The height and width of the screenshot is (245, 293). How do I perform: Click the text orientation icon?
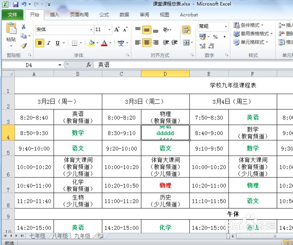pyautogui.click(x=166, y=30)
